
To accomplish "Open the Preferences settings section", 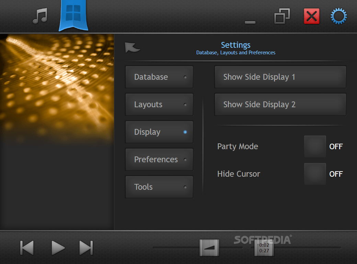I will click(159, 159).
